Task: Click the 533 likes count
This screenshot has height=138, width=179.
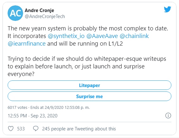Action: click(21, 129)
